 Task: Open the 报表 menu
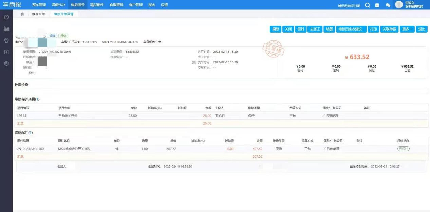click(x=152, y=5)
